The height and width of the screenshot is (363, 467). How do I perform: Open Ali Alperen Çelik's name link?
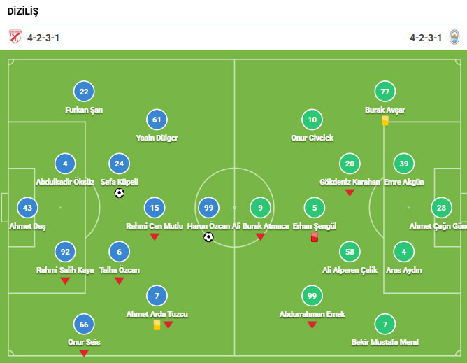tap(350, 270)
